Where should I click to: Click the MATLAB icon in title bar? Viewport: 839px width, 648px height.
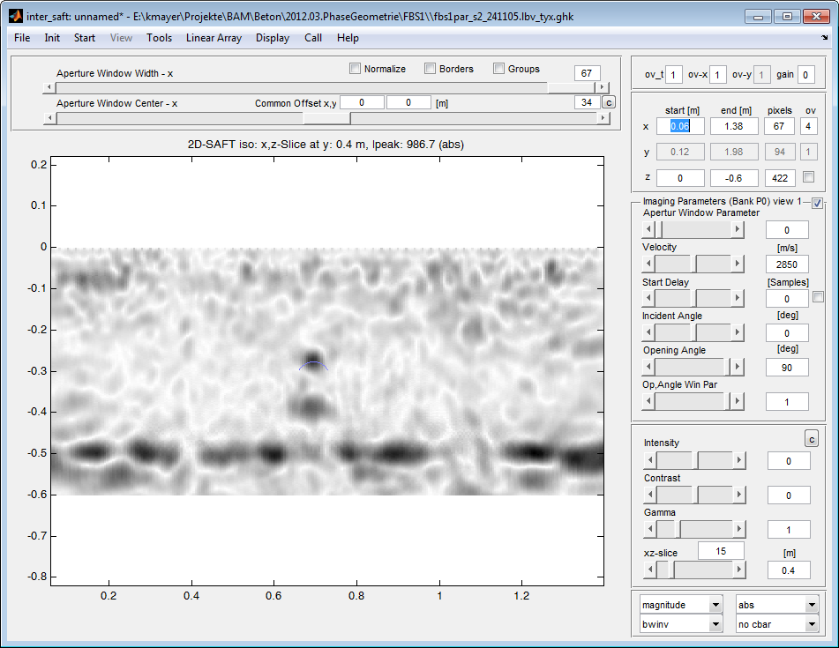[x=16, y=16]
